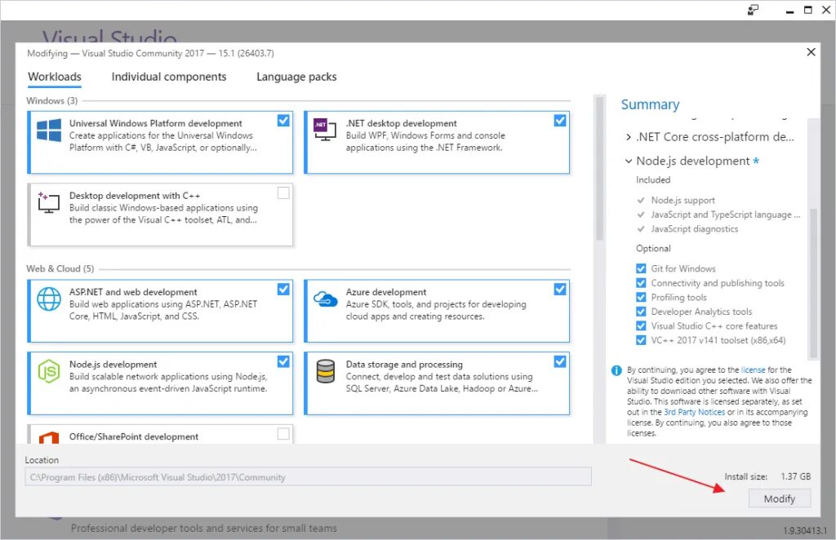Click the Optional label in Summary
The image size is (836, 540).
pyautogui.click(x=653, y=249)
